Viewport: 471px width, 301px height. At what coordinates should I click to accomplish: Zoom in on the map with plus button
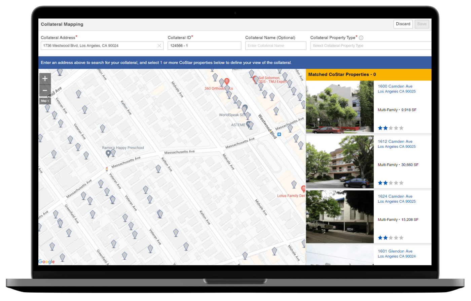point(45,79)
